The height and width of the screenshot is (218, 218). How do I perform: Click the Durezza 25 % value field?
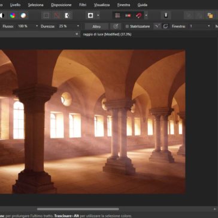[x=66, y=26]
